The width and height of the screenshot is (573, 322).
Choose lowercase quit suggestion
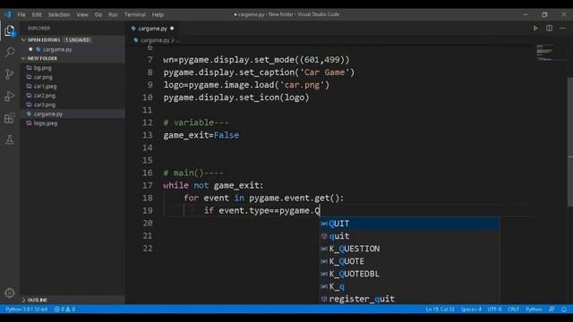tap(410, 236)
